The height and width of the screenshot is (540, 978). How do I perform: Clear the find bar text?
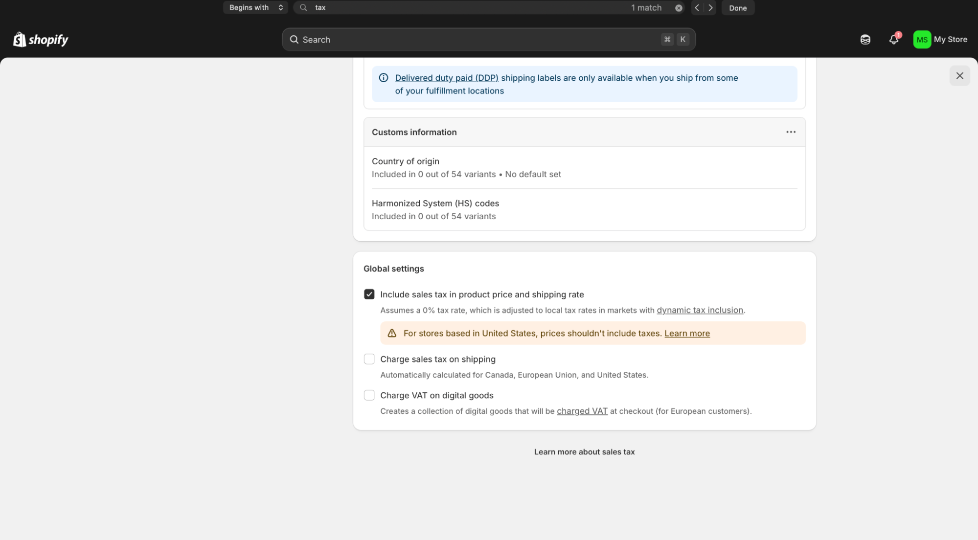pyautogui.click(x=679, y=8)
